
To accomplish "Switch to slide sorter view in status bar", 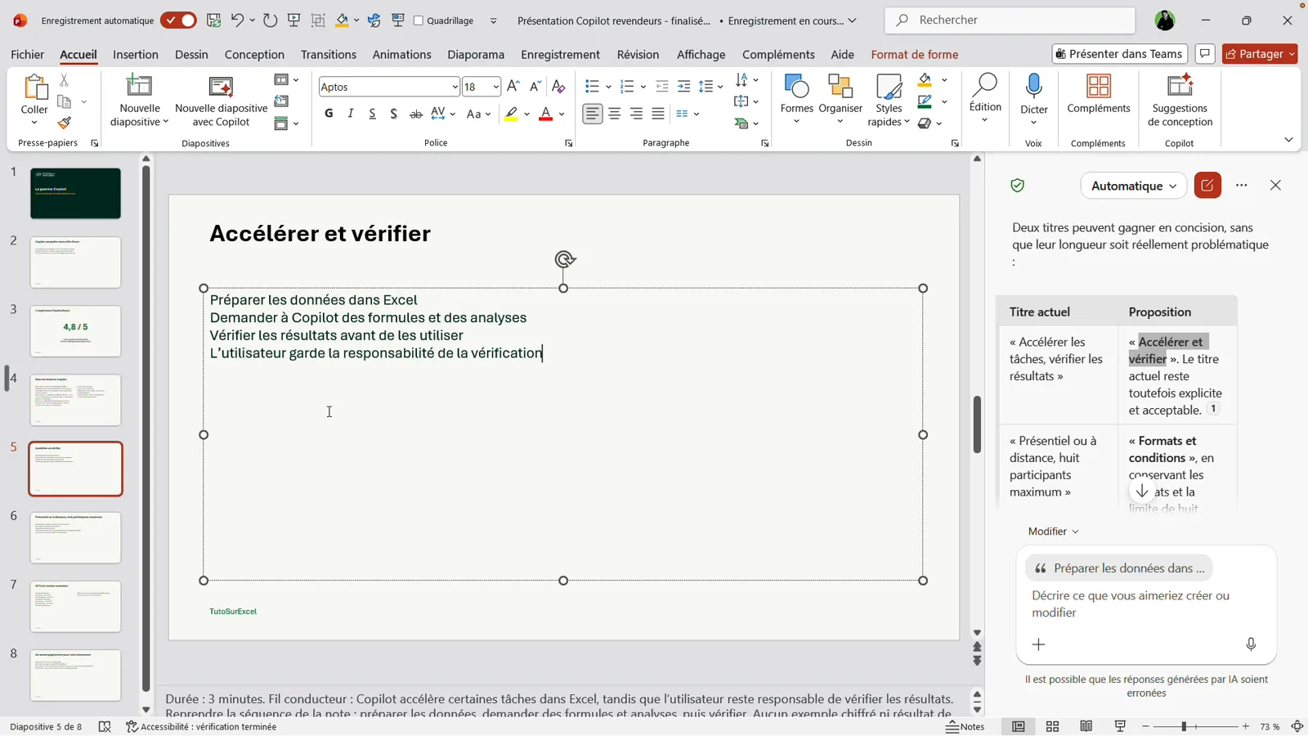I will [x=1052, y=726].
